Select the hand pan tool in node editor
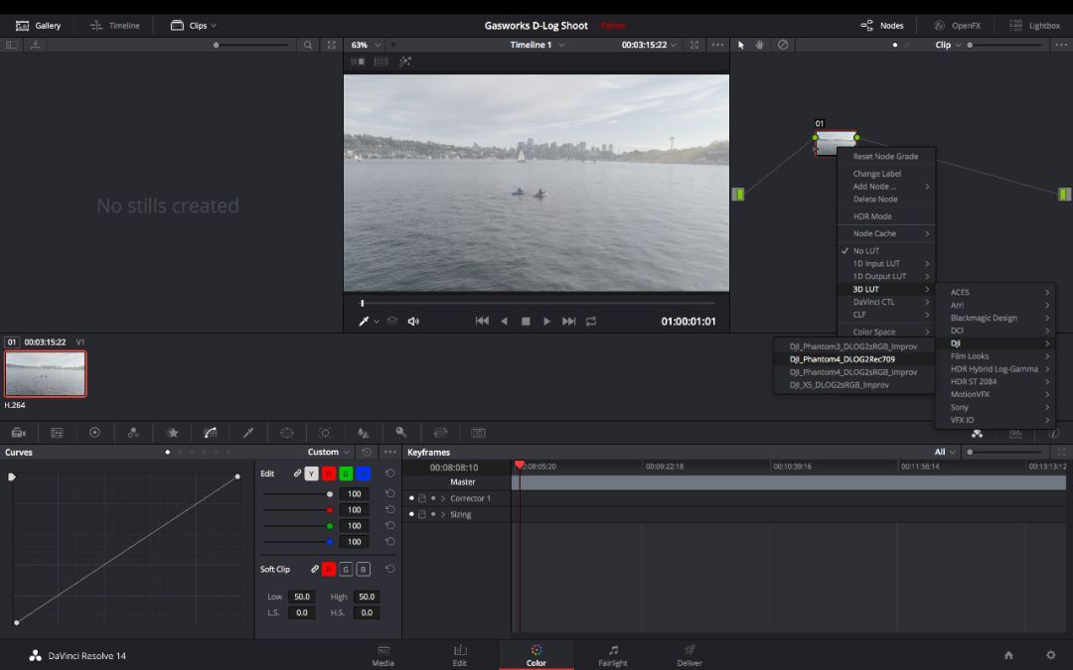This screenshot has width=1073, height=670. (x=760, y=45)
